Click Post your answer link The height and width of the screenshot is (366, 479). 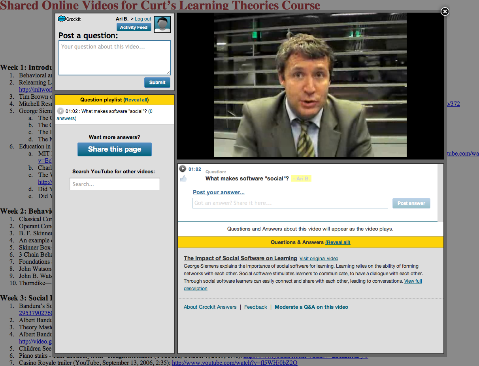[219, 192]
